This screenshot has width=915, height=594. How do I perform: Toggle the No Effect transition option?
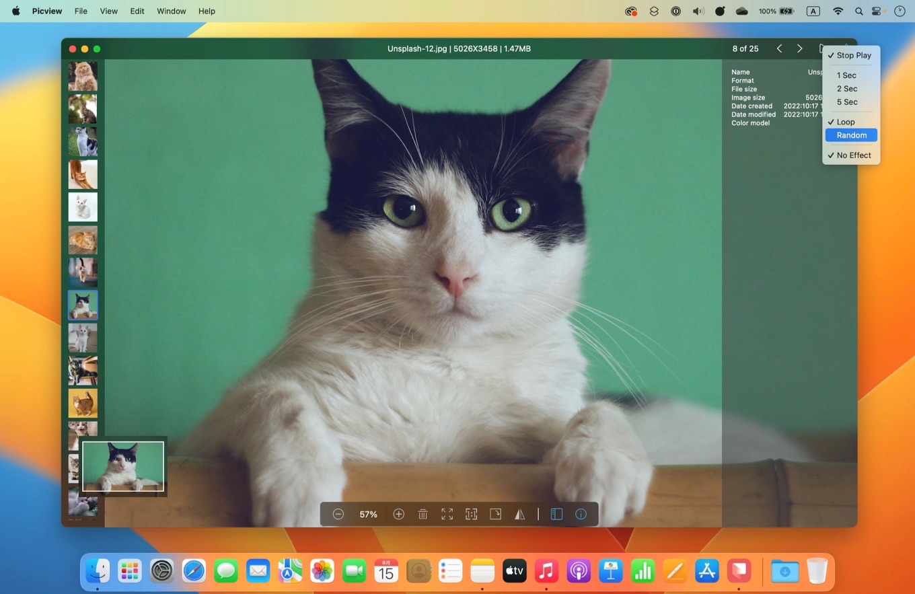click(851, 155)
